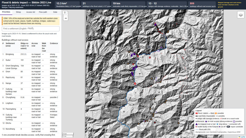Select the Nanga settlement row
Image resolution: width=246 pixels, height=138 pixels.
coord(31,84)
